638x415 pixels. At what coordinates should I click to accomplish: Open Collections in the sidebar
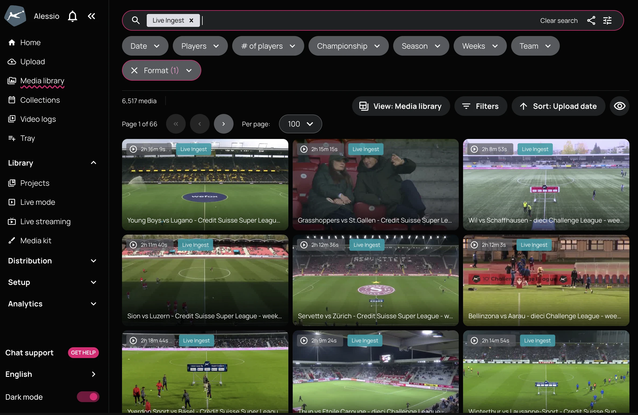click(x=40, y=100)
